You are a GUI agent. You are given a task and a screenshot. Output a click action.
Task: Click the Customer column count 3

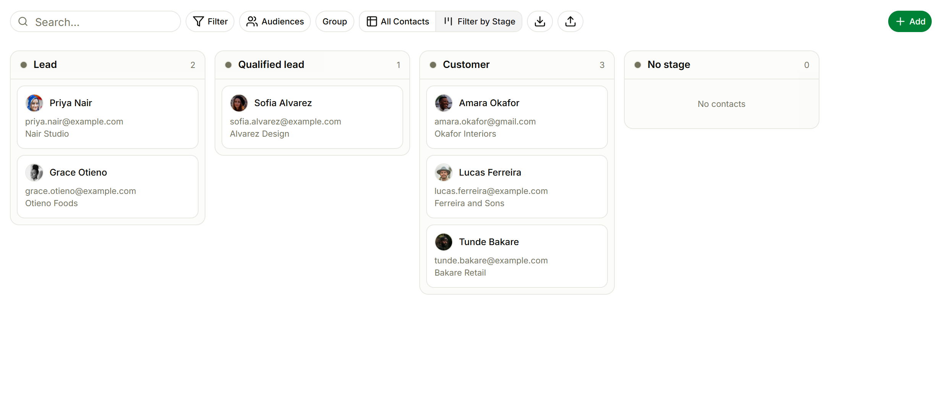click(602, 65)
